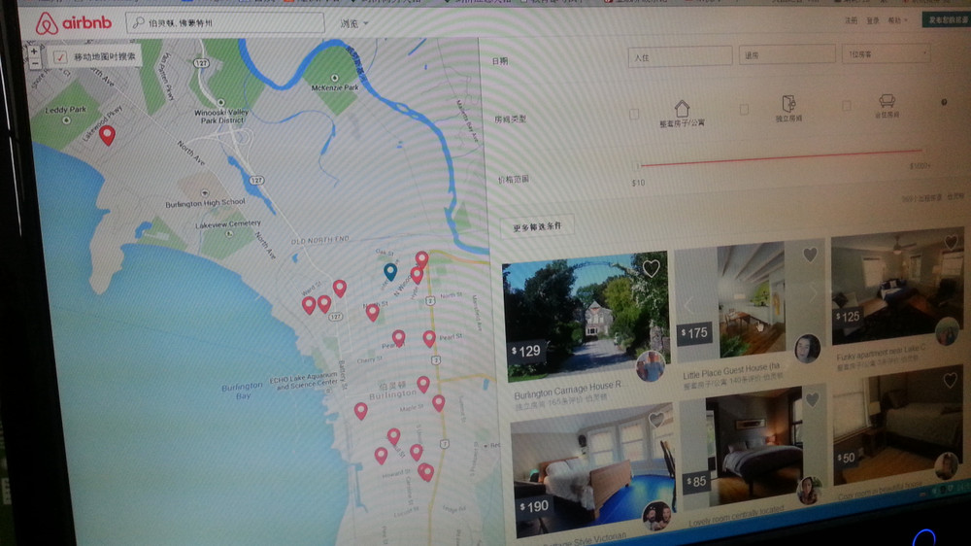The height and width of the screenshot is (546, 971).
Task: Click the Airbnb logo icon
Action: (x=47, y=24)
